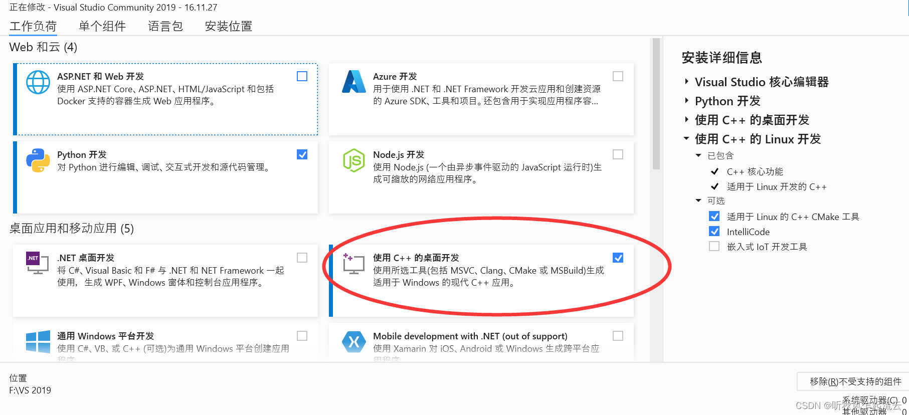
Task: Switch to the 工作负荷 tab
Action: [x=33, y=26]
